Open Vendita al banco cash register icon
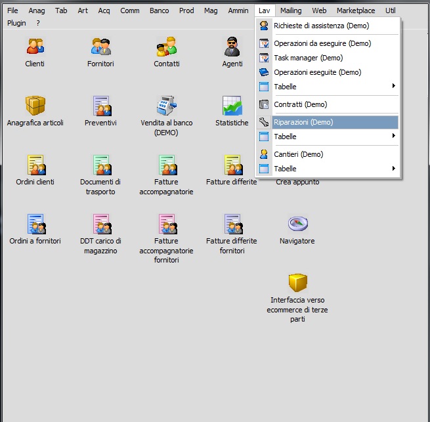 167,106
